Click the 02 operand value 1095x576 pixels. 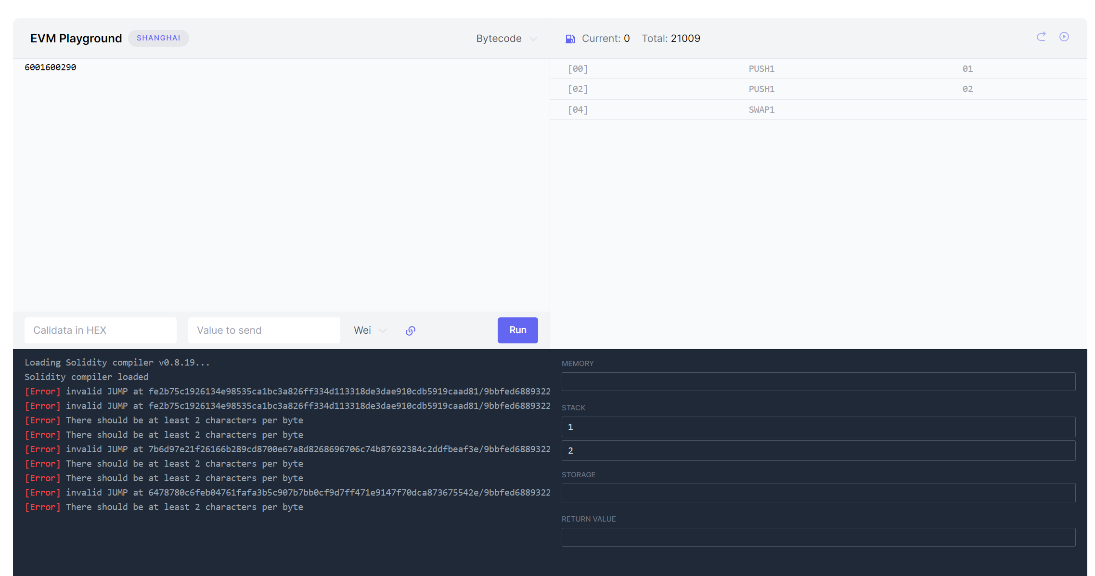coord(967,89)
